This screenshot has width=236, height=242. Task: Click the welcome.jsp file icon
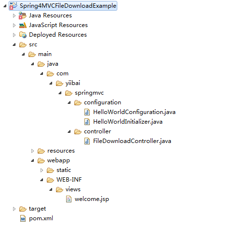[69, 199]
